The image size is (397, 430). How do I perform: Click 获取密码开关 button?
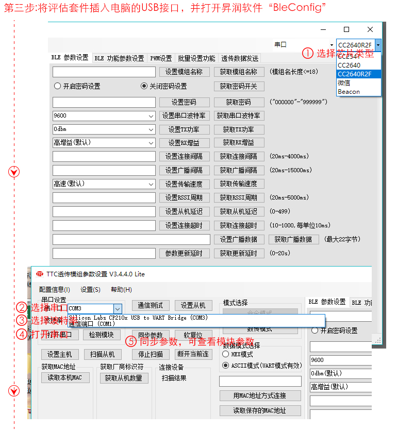[x=239, y=87]
